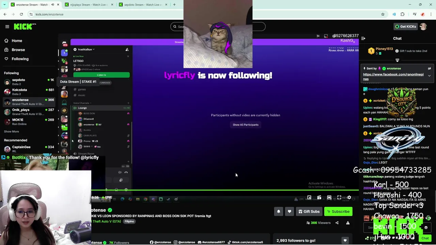Viewport: 436px width, 245px height.
Task: Enter fullscreen in the video player
Action: pos(339,197)
